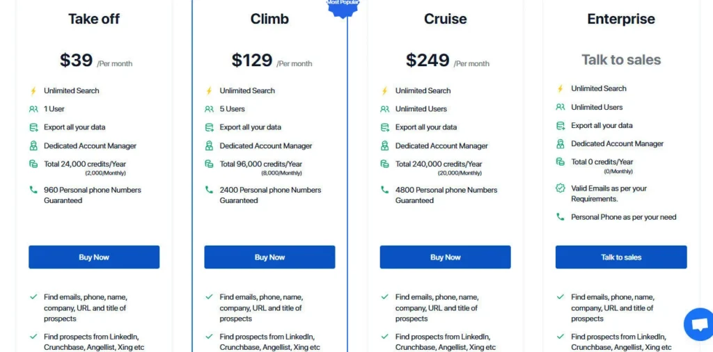The width and height of the screenshot is (713, 352).
Task: Click phone icon beside 960 Personal phone Numbers
Action: point(33,190)
